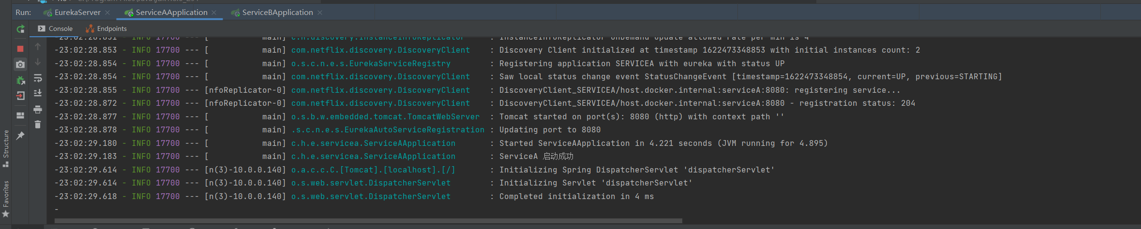Jump up the stack trace with the up arrow
This screenshot has width=1141, height=229.
click(38, 47)
